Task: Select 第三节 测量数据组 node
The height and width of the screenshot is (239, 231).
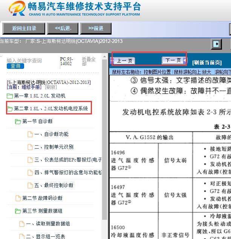Action: pyautogui.click(x=42, y=211)
